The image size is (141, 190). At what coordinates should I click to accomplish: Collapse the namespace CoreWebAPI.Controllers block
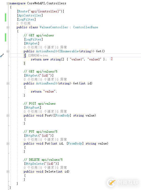[8, 3]
